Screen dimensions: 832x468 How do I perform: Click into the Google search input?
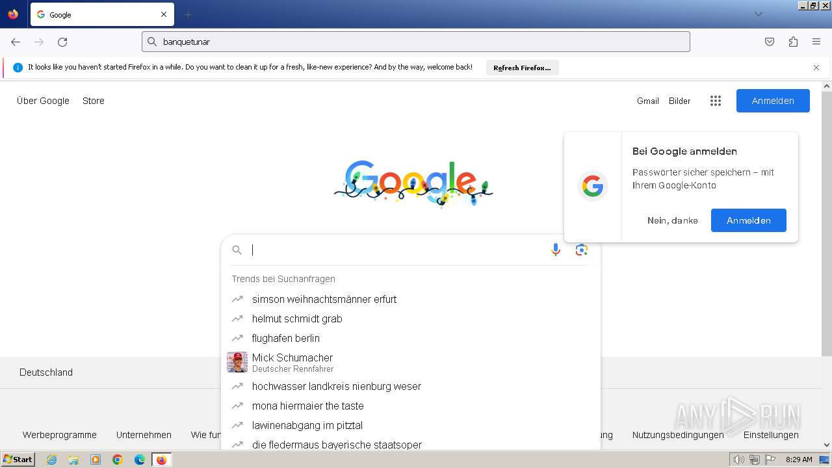click(x=396, y=250)
